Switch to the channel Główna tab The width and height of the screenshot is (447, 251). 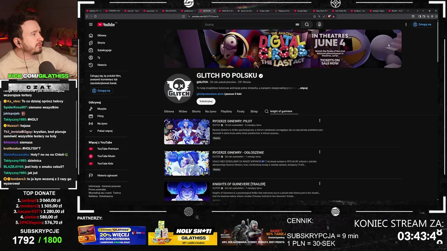pyautogui.click(x=169, y=111)
